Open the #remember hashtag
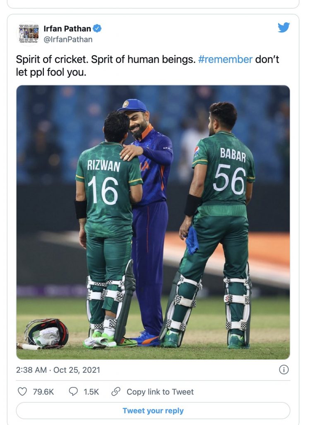 (225, 59)
